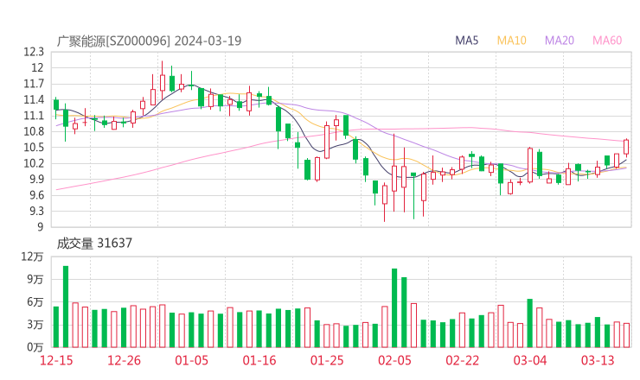The height and width of the screenshot is (380, 640).
Task: Click the 03-04 date axis label
Action: 530,360
